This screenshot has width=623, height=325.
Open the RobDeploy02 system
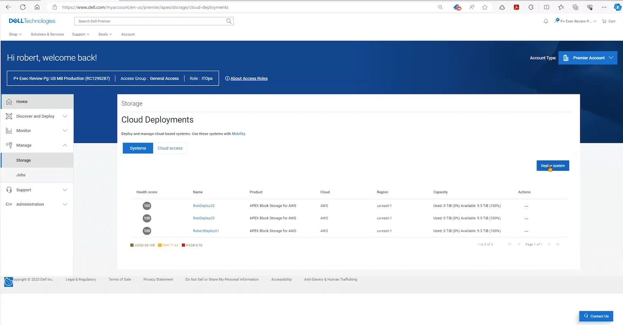[204, 206]
